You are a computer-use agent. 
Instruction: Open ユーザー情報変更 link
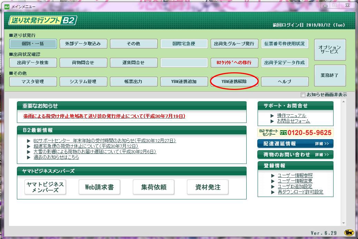295,181
